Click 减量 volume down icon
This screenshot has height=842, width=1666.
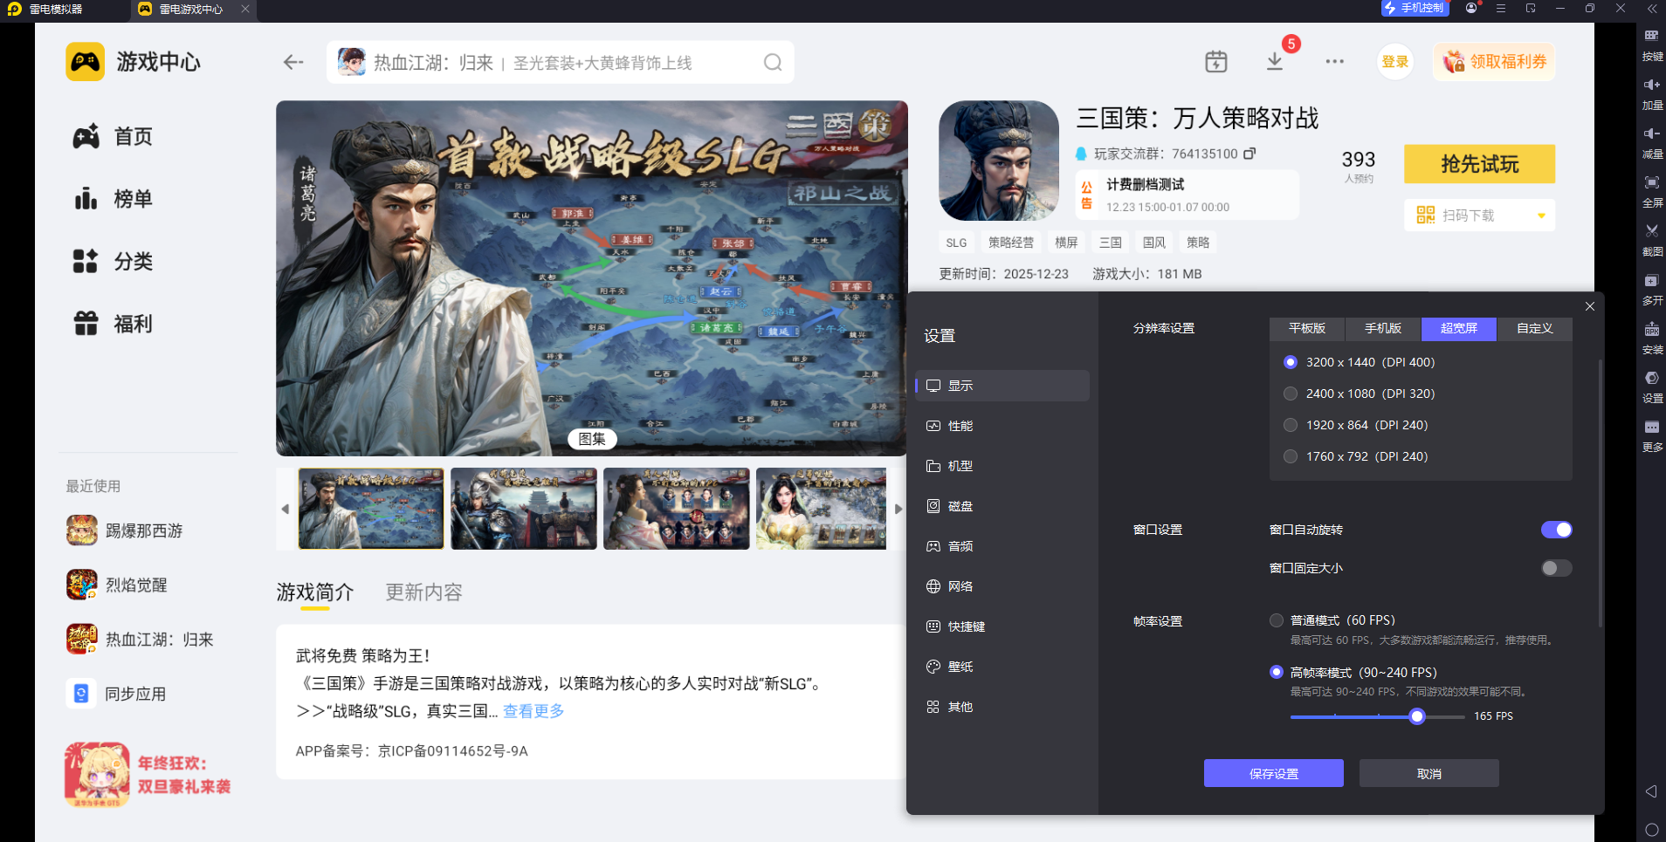pyautogui.click(x=1652, y=142)
